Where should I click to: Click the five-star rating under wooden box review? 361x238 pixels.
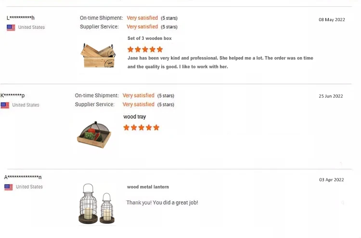[x=145, y=50]
